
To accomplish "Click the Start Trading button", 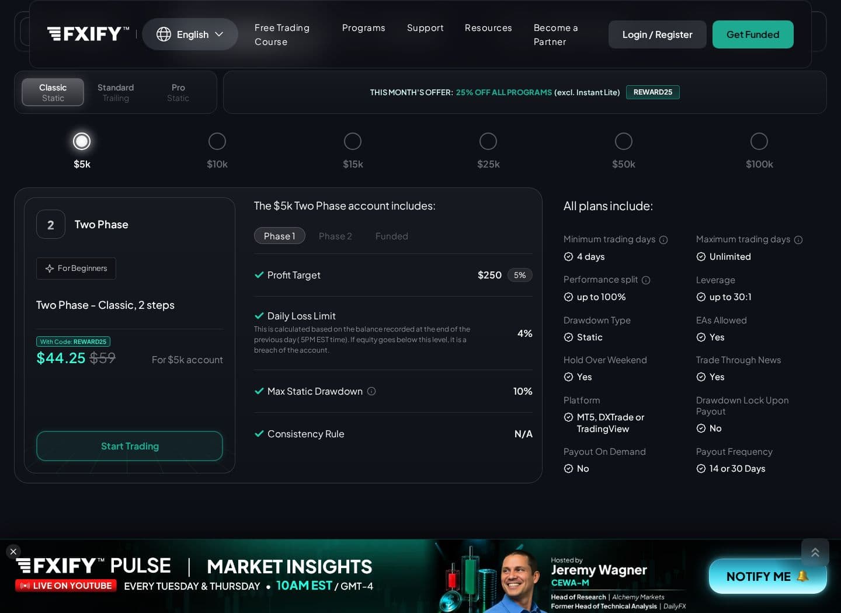I will click(130, 446).
